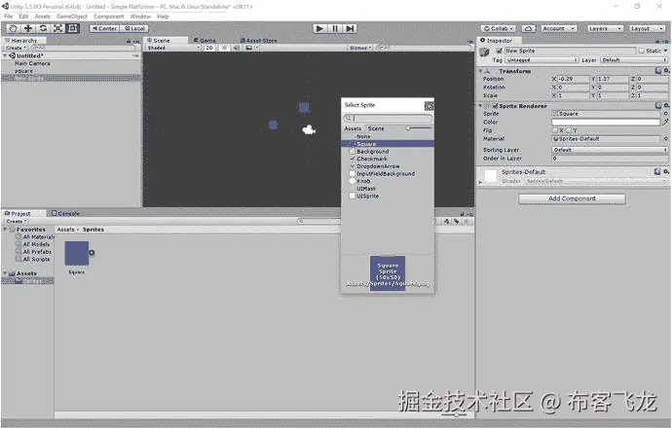Open the Window menu

click(140, 17)
